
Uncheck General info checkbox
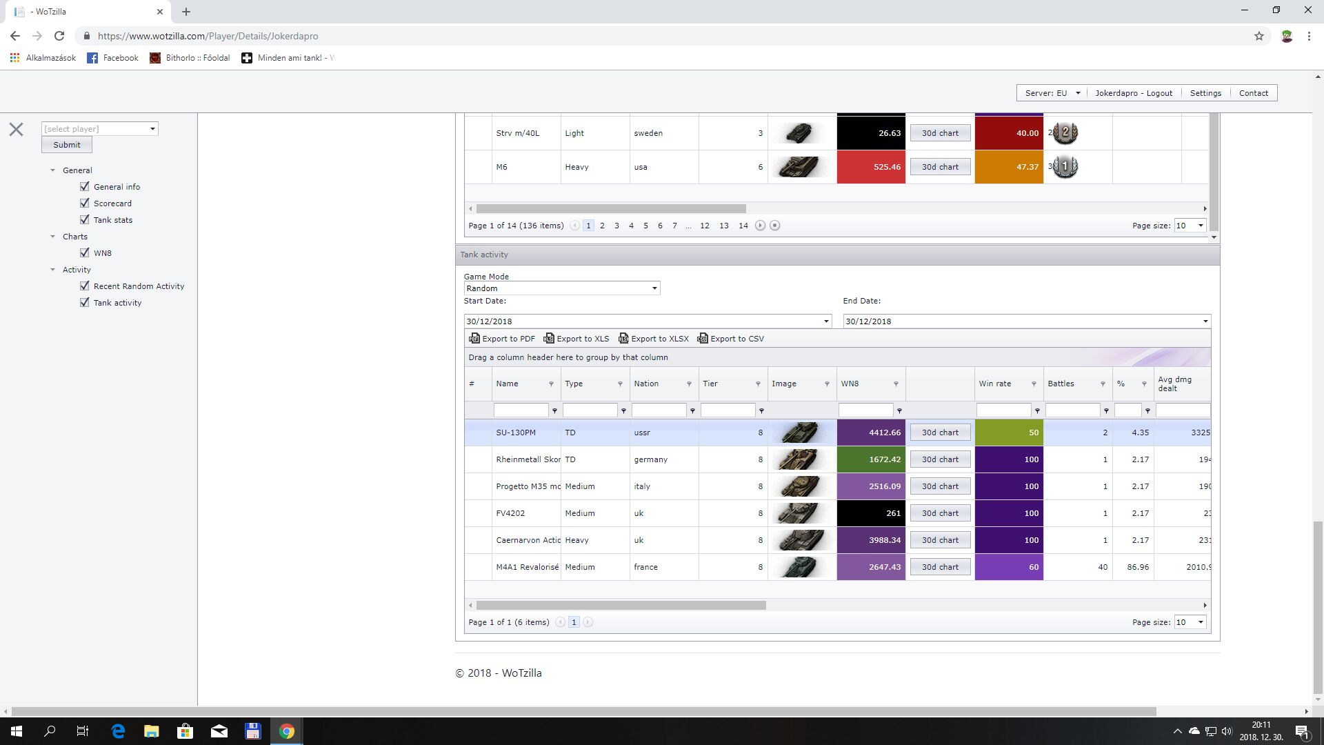[85, 186]
